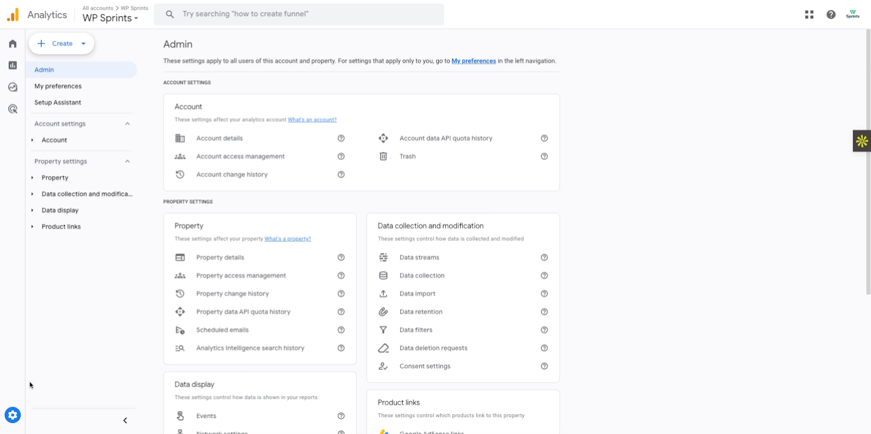The width and height of the screenshot is (871, 434).
Task: Click the Admin gear icon at bottom left
Action: (x=13, y=416)
